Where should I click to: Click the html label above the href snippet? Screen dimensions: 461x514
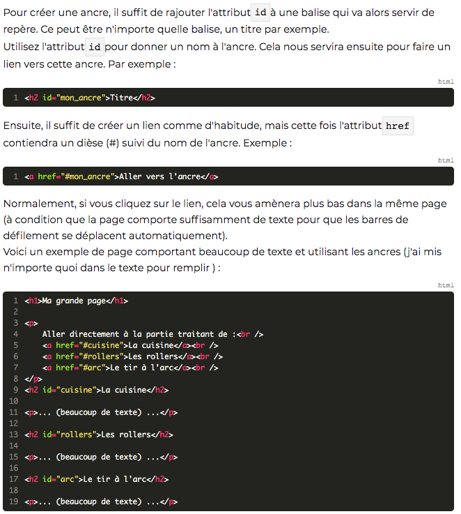pos(446,160)
